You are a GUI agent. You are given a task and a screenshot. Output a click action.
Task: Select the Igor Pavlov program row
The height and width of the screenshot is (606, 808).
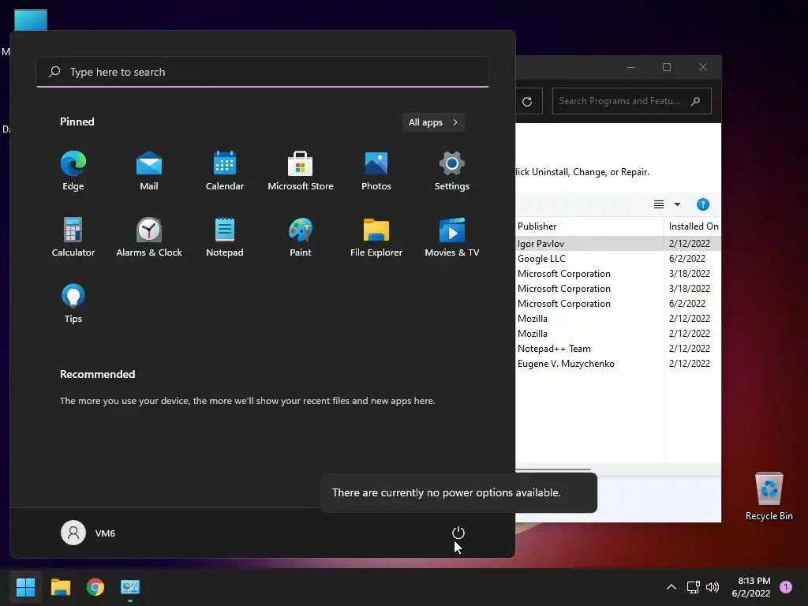coord(619,243)
